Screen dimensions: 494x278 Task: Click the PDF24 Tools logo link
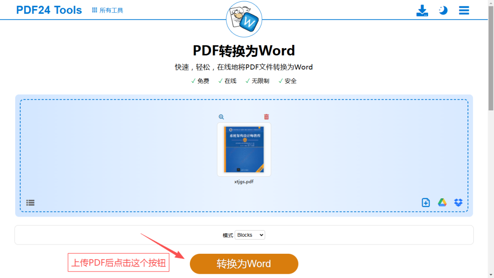[x=49, y=10]
